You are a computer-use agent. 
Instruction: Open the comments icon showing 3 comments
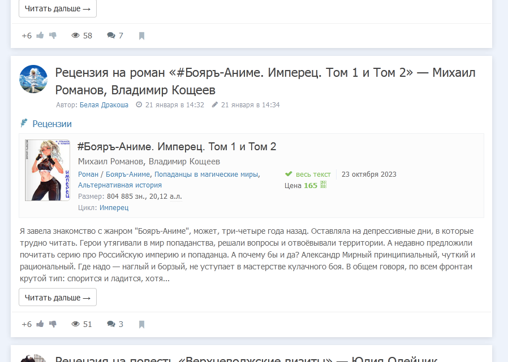point(111,324)
